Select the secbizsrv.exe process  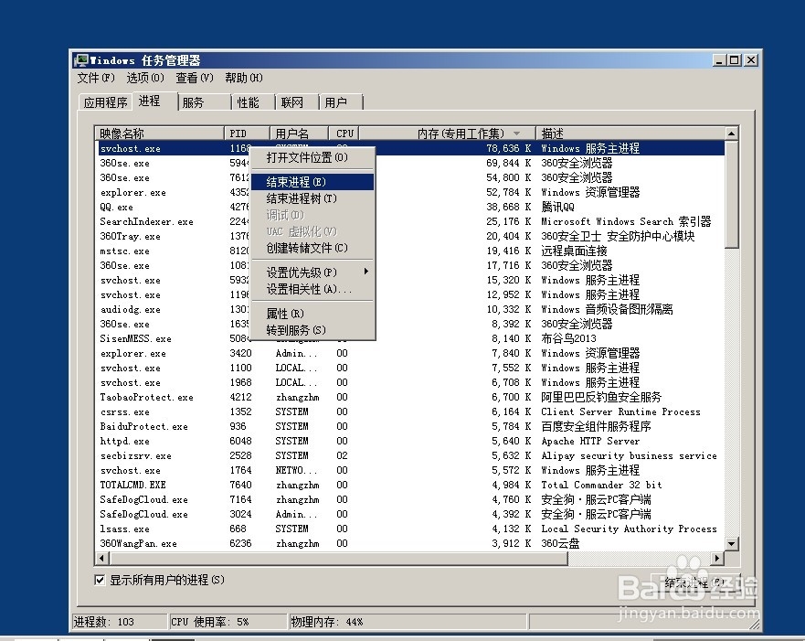[x=410, y=455]
